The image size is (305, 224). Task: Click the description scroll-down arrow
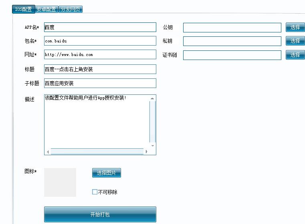pyautogui.click(x=152, y=146)
